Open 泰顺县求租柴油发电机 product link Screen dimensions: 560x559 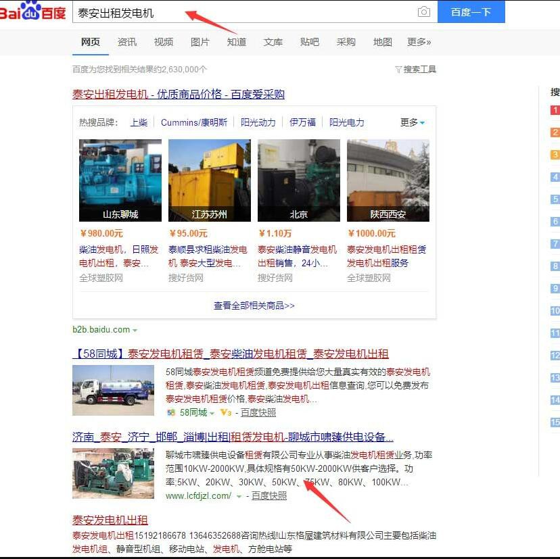208,256
